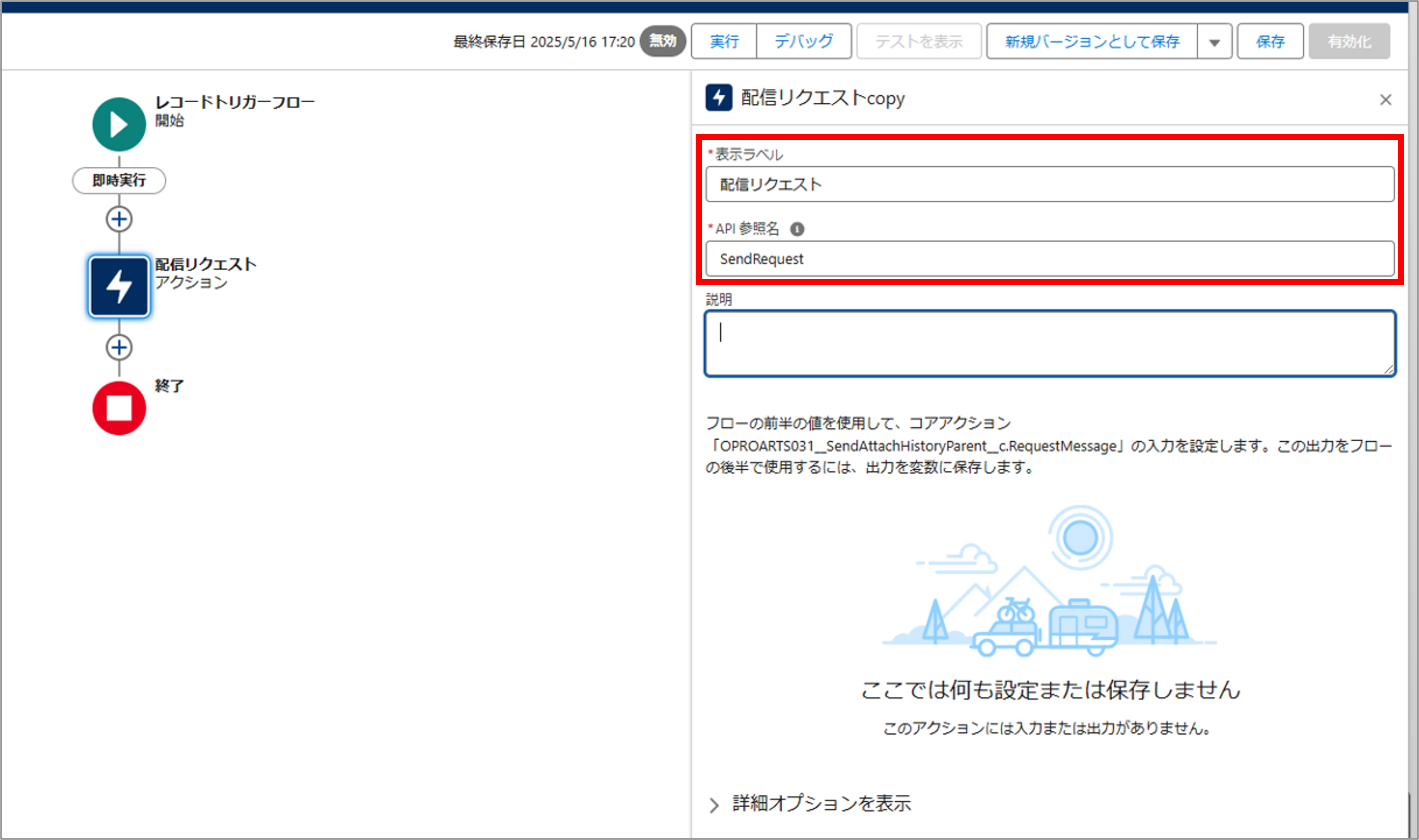Toggle the 無効 status badge
Screen dimensions: 1419x840
[662, 41]
